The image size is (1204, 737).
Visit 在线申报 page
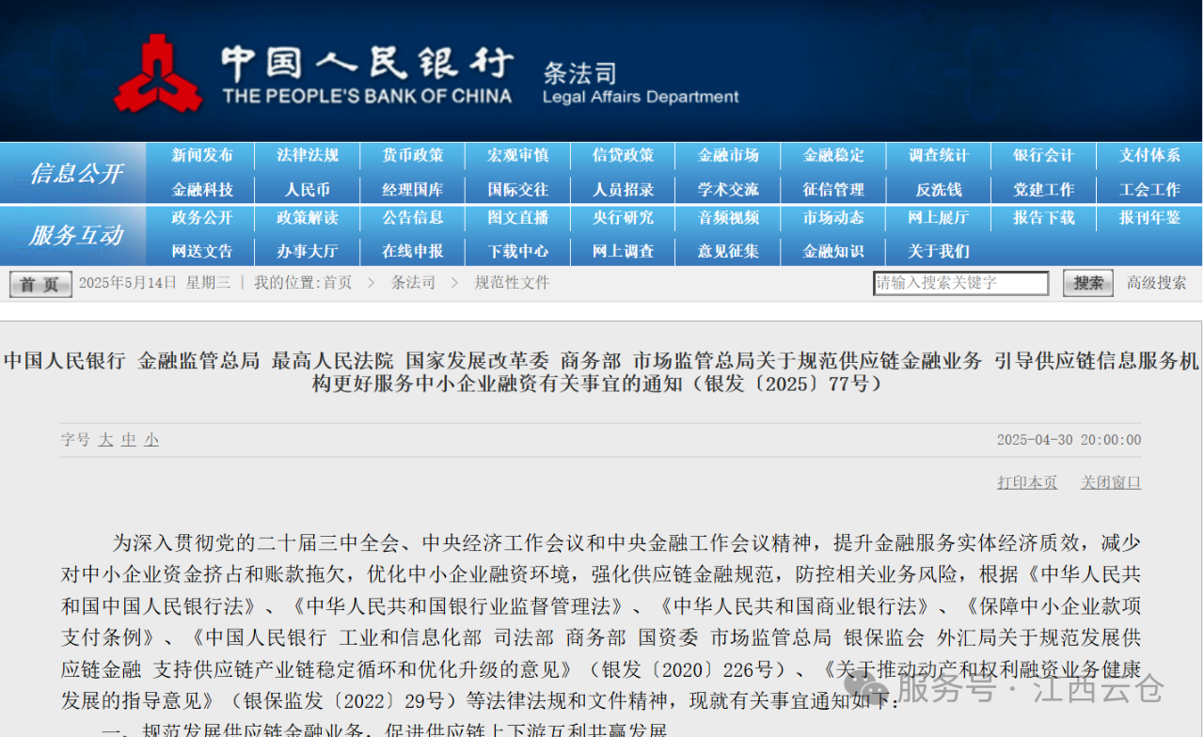tap(413, 251)
